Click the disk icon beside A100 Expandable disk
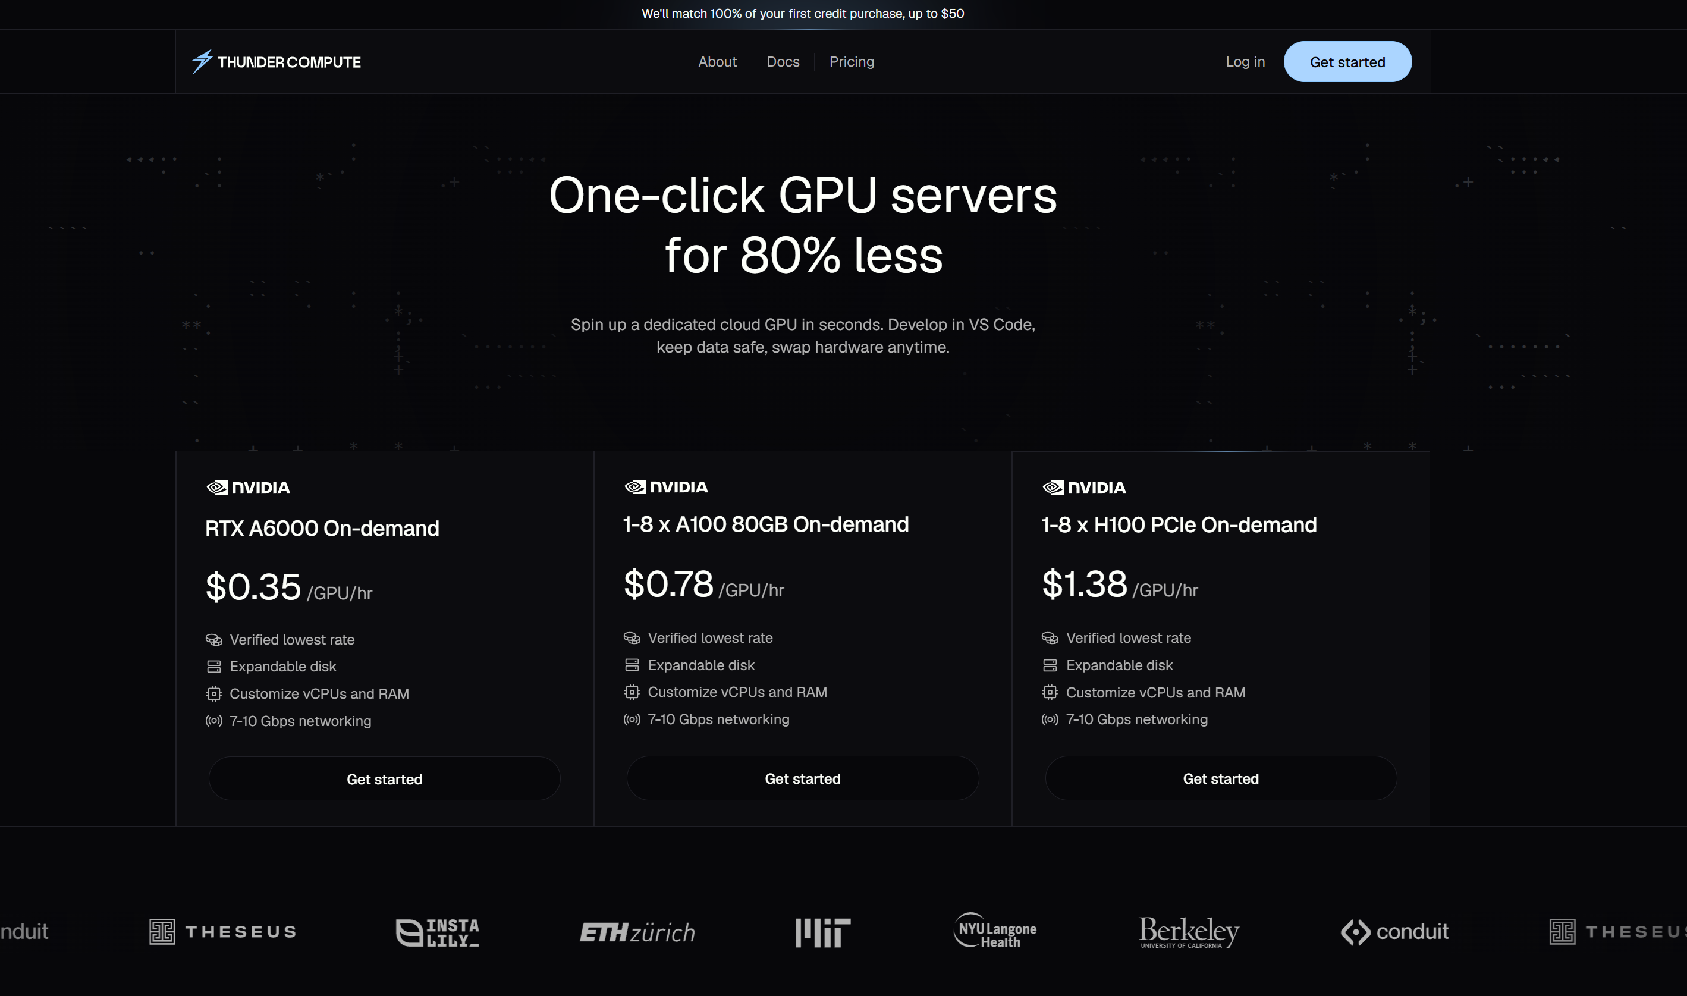This screenshot has height=996, width=1687. (x=632, y=665)
